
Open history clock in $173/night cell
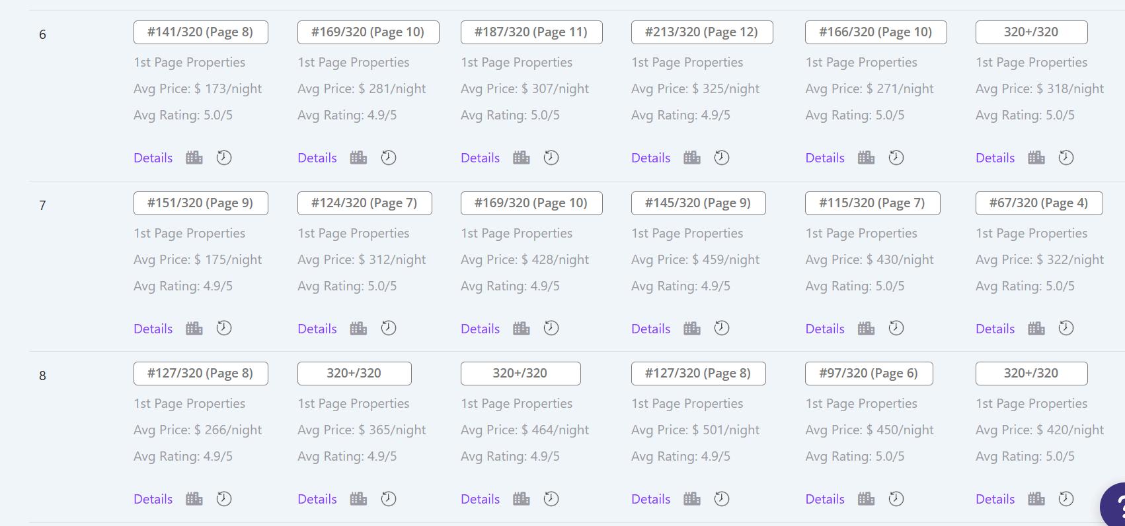pyautogui.click(x=224, y=158)
